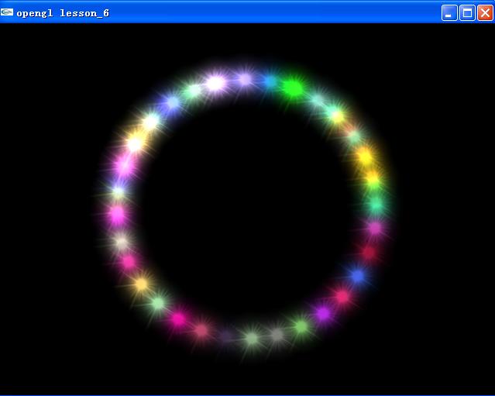Click the "opengl lesson_6" title text
The image size is (495, 396).
coord(63,13)
